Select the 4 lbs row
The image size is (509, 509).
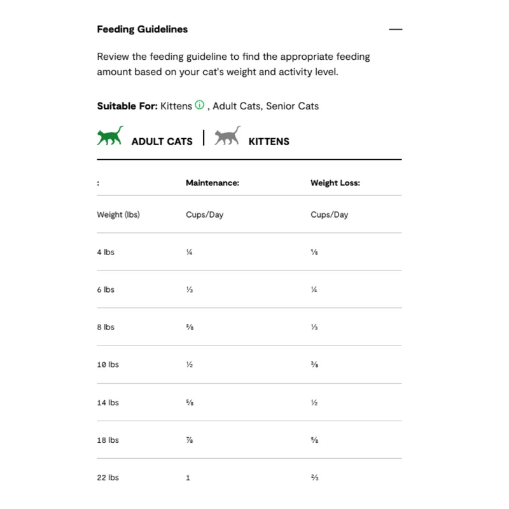pos(249,252)
